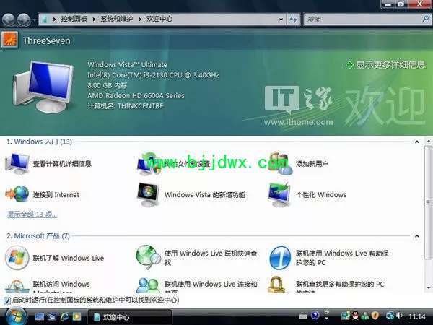This screenshot has height=325, width=433.
Task: Click the scrollbar up arrow
Action: 429,142
